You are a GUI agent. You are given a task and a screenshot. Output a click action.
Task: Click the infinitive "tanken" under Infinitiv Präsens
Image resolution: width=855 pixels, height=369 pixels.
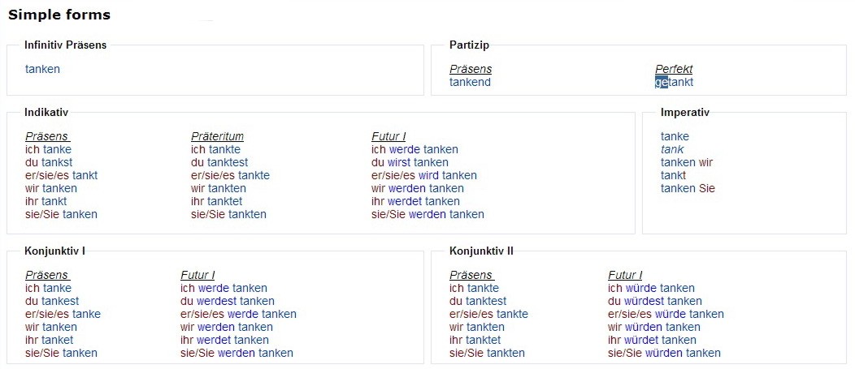point(42,69)
